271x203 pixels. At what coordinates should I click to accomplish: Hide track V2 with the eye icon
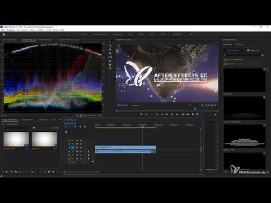point(81,144)
